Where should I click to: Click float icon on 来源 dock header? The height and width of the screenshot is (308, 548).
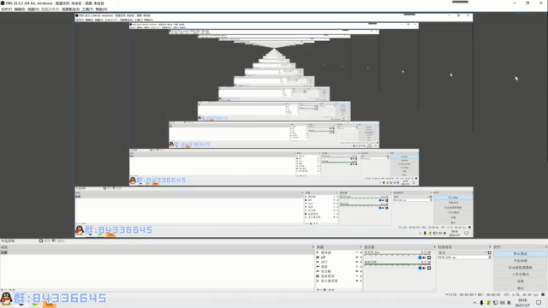360,247
